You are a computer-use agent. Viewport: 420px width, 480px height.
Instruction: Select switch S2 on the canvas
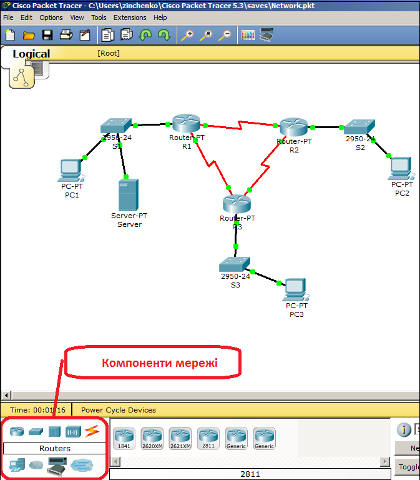[359, 127]
